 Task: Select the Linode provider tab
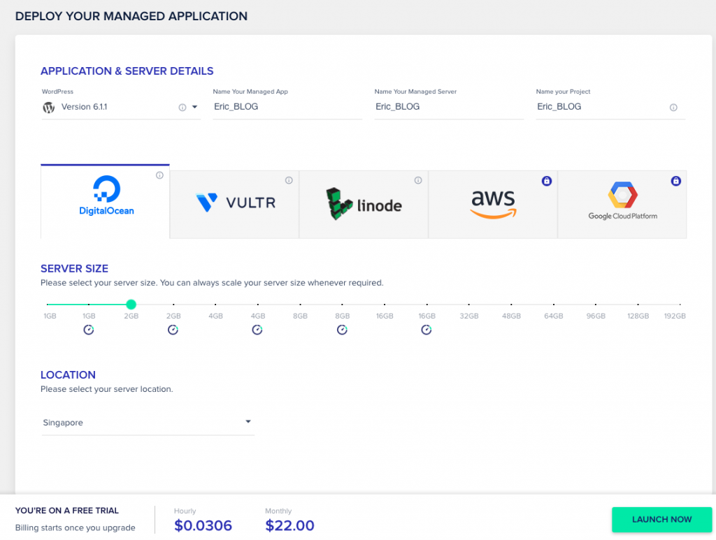364,204
